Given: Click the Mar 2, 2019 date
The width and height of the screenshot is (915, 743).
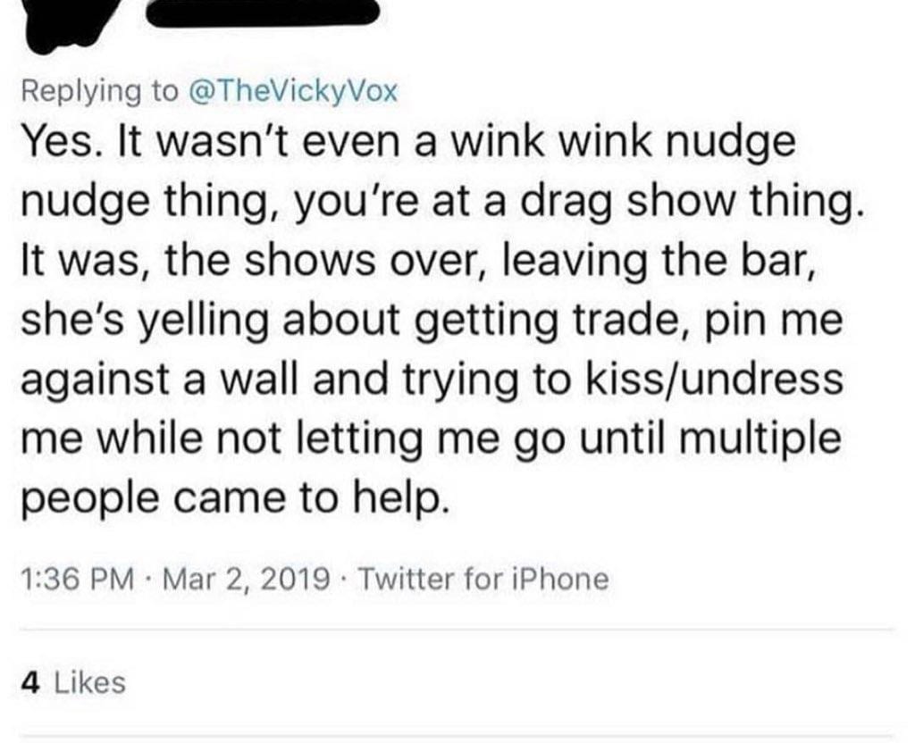Looking at the screenshot, I should click(247, 579).
